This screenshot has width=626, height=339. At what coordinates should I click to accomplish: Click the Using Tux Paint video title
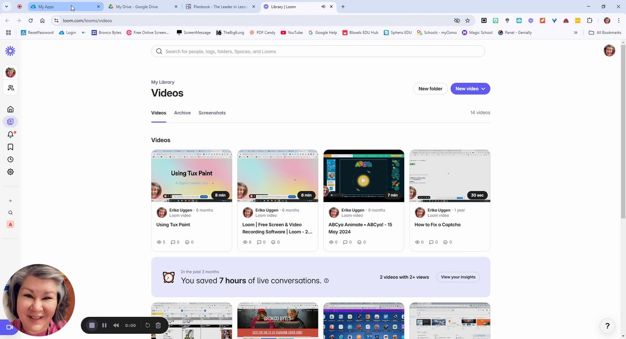coord(173,225)
